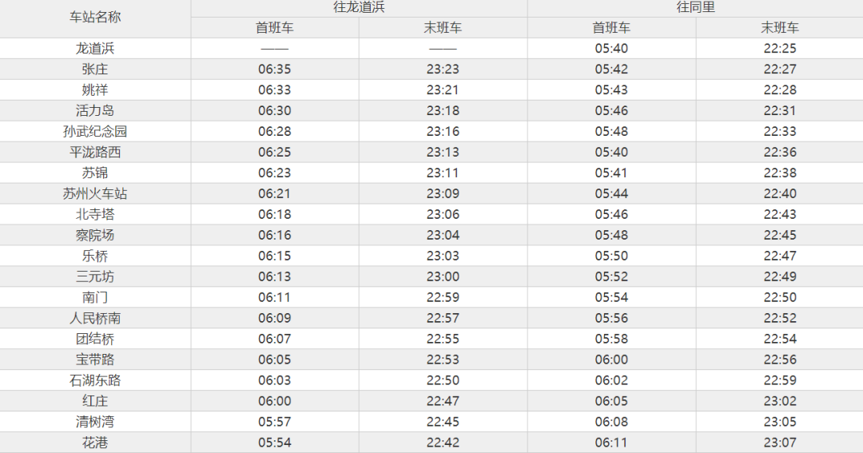Image resolution: width=863 pixels, height=453 pixels.
Task: Click 南门 row's 05:54 time
Action: pos(611,297)
